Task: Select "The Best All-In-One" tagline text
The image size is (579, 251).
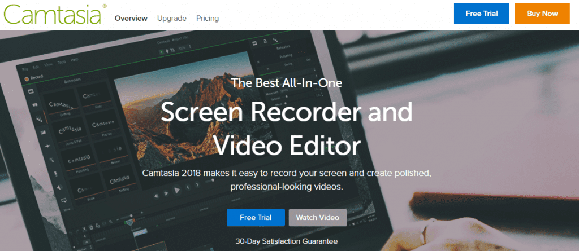Action: pyautogui.click(x=287, y=82)
